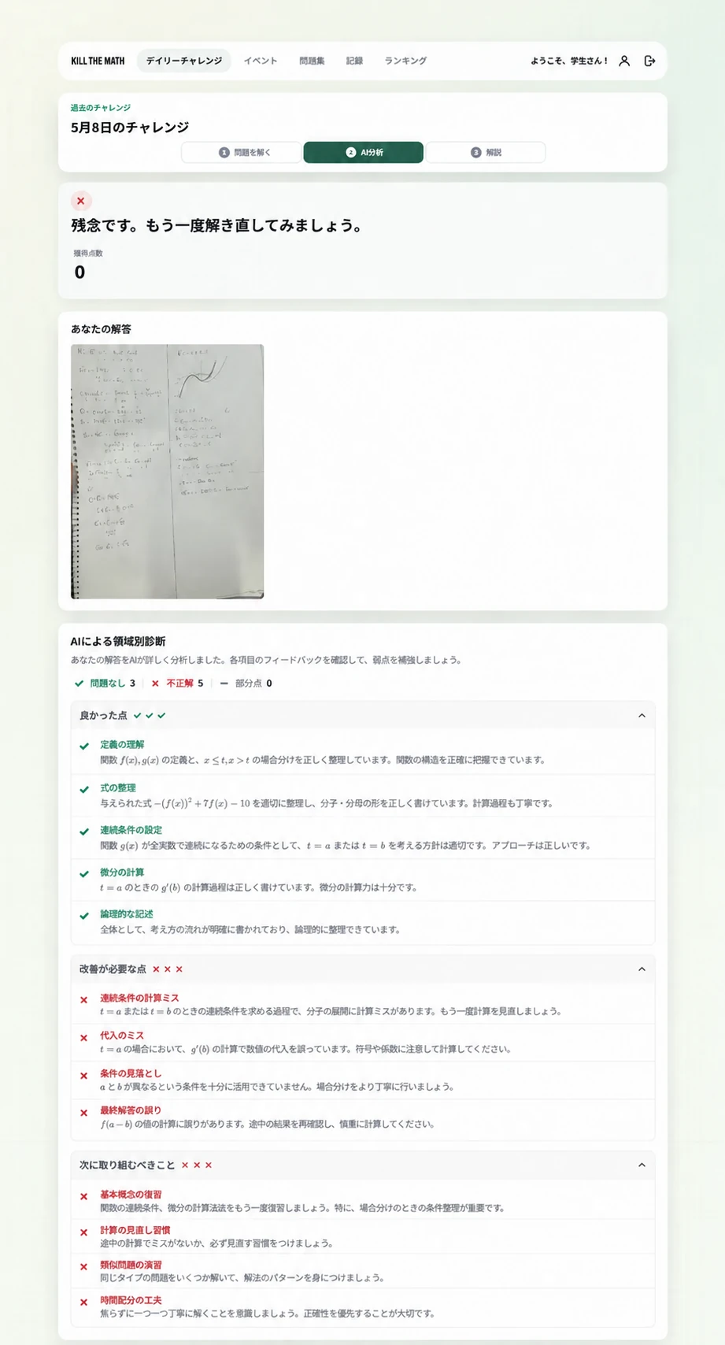Click the X icon beside 時間配分の工夫
Image resolution: width=725 pixels, height=1345 pixels.
(84, 1302)
